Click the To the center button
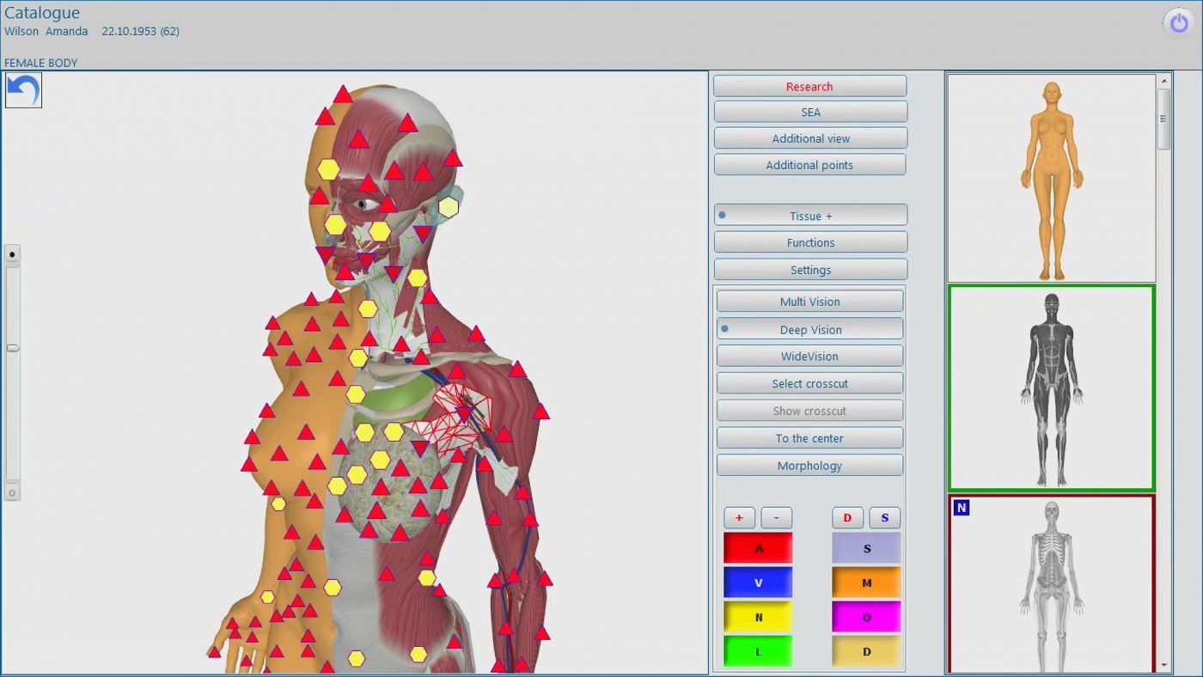This screenshot has width=1203, height=677. (x=809, y=438)
